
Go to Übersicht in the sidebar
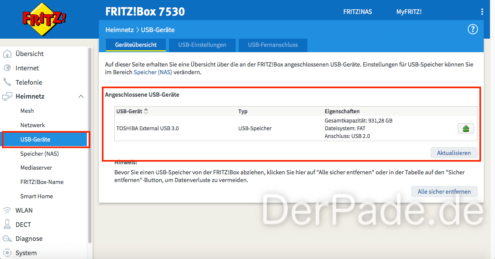(x=30, y=54)
